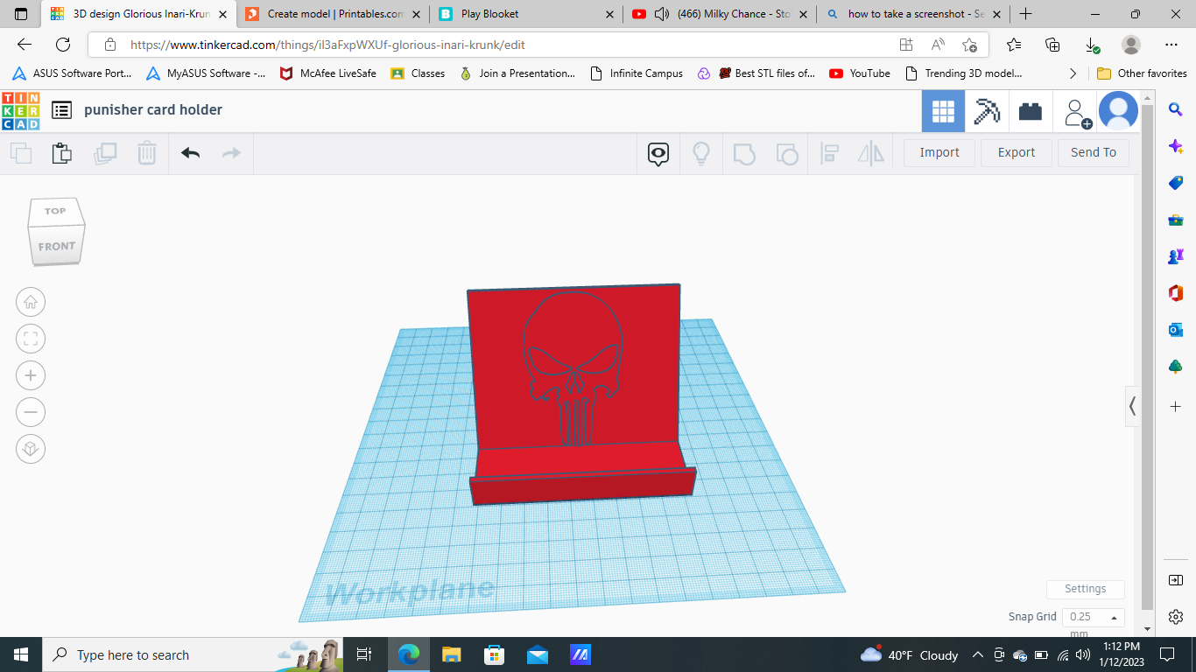
Task: Expand the collapsed shapes panel arrow
Action: [x=1132, y=406]
